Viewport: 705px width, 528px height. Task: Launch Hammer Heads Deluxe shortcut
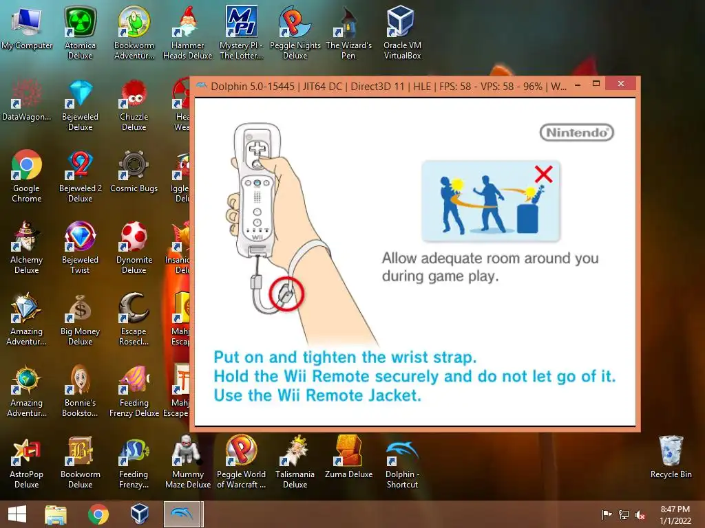pyautogui.click(x=187, y=32)
